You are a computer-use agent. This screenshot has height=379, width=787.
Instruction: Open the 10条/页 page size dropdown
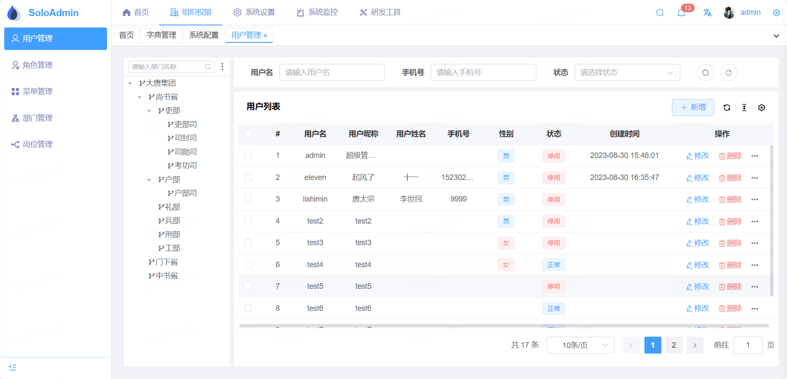(x=581, y=345)
